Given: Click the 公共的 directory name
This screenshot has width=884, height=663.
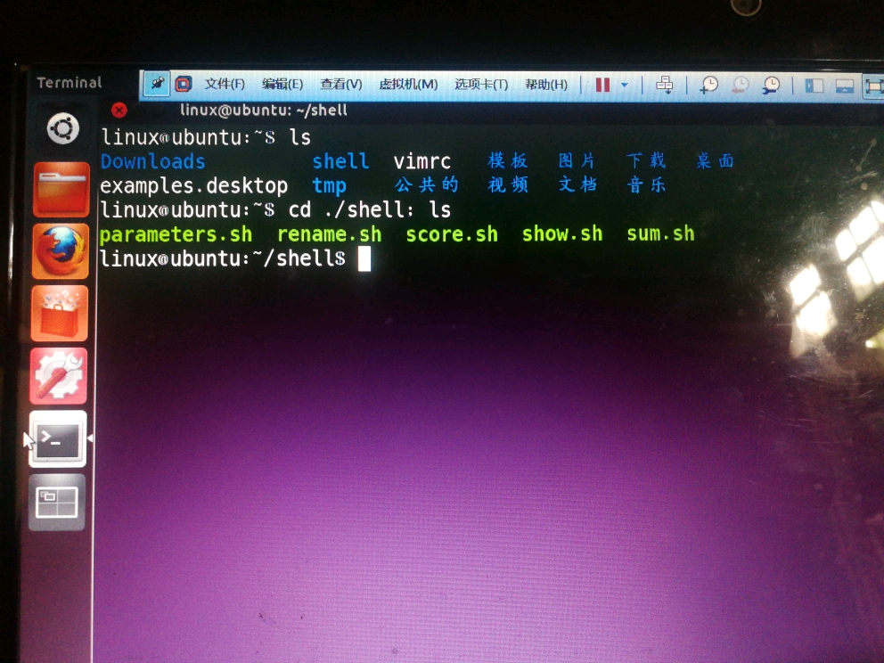Looking at the screenshot, I should click(x=426, y=185).
